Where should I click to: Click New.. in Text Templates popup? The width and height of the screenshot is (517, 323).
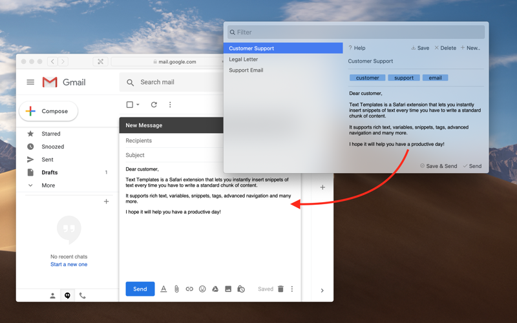[470, 48]
